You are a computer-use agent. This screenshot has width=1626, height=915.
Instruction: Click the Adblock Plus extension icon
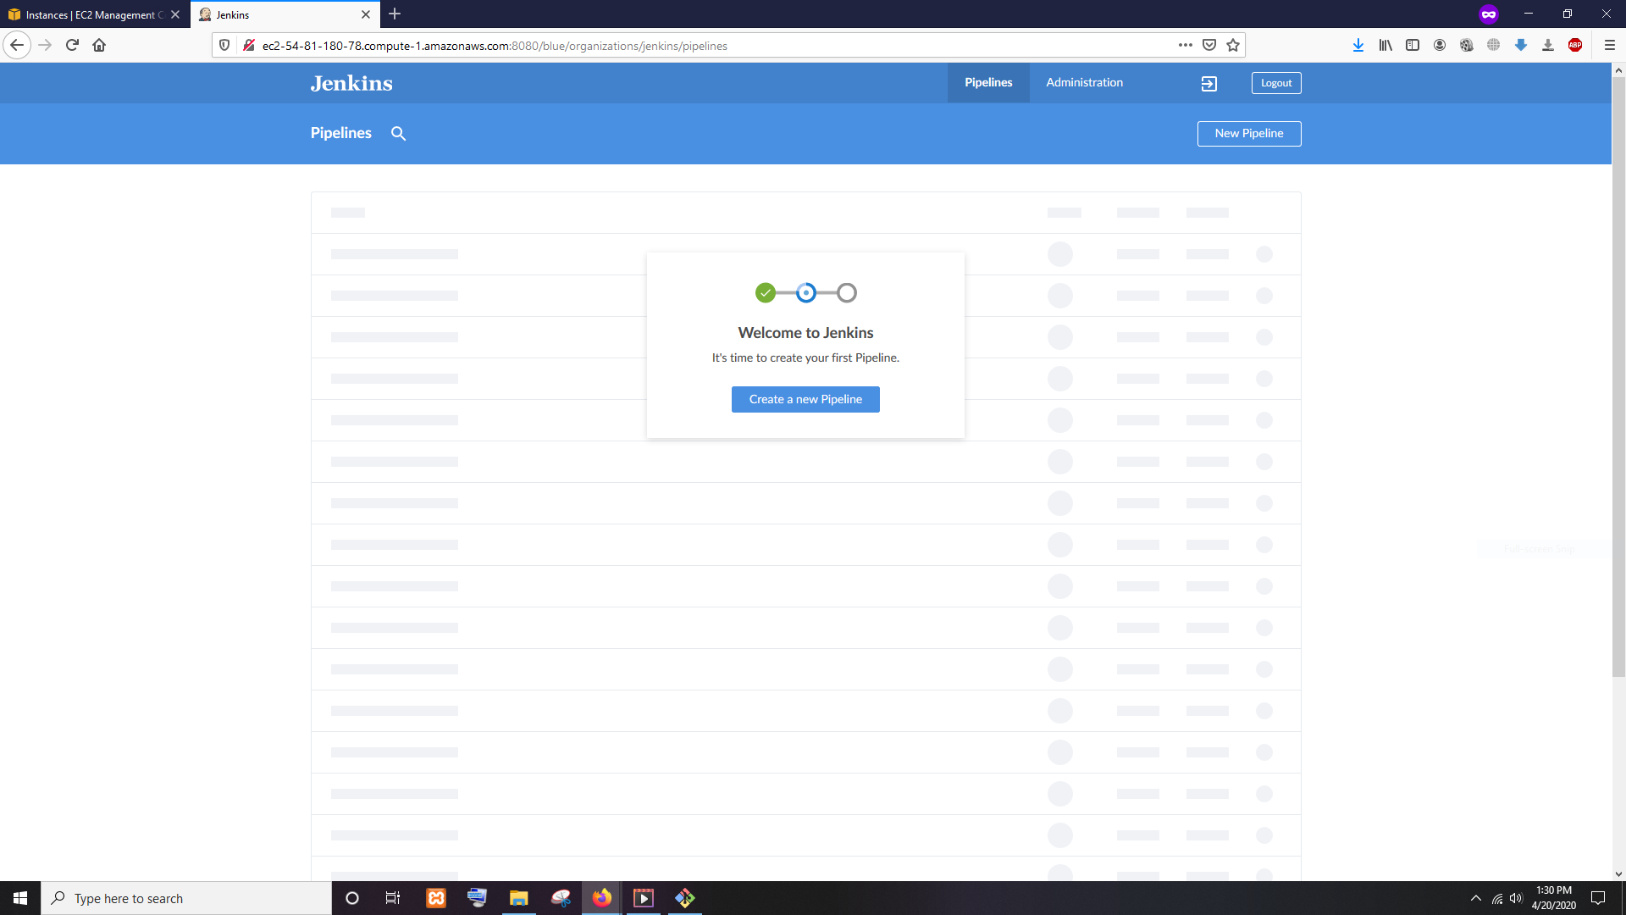point(1574,45)
